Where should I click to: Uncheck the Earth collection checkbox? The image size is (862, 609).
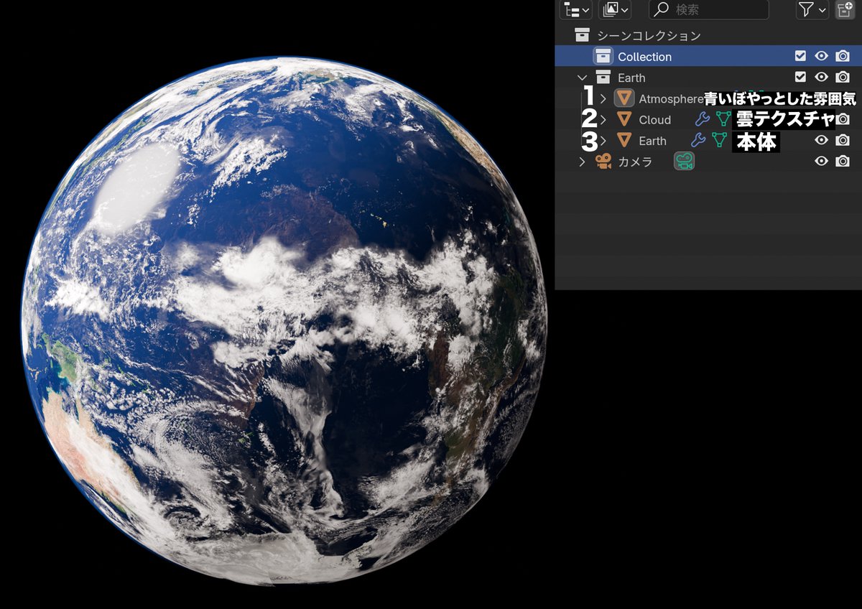(x=801, y=77)
